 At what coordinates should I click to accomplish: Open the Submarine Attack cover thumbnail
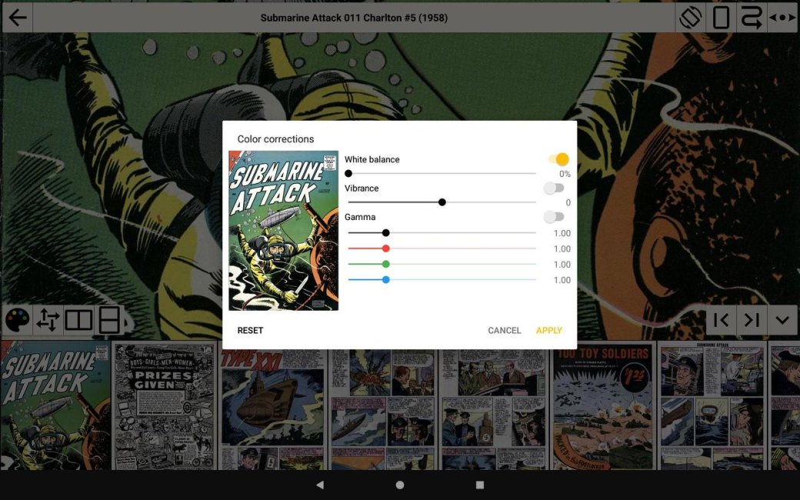[x=55, y=405]
